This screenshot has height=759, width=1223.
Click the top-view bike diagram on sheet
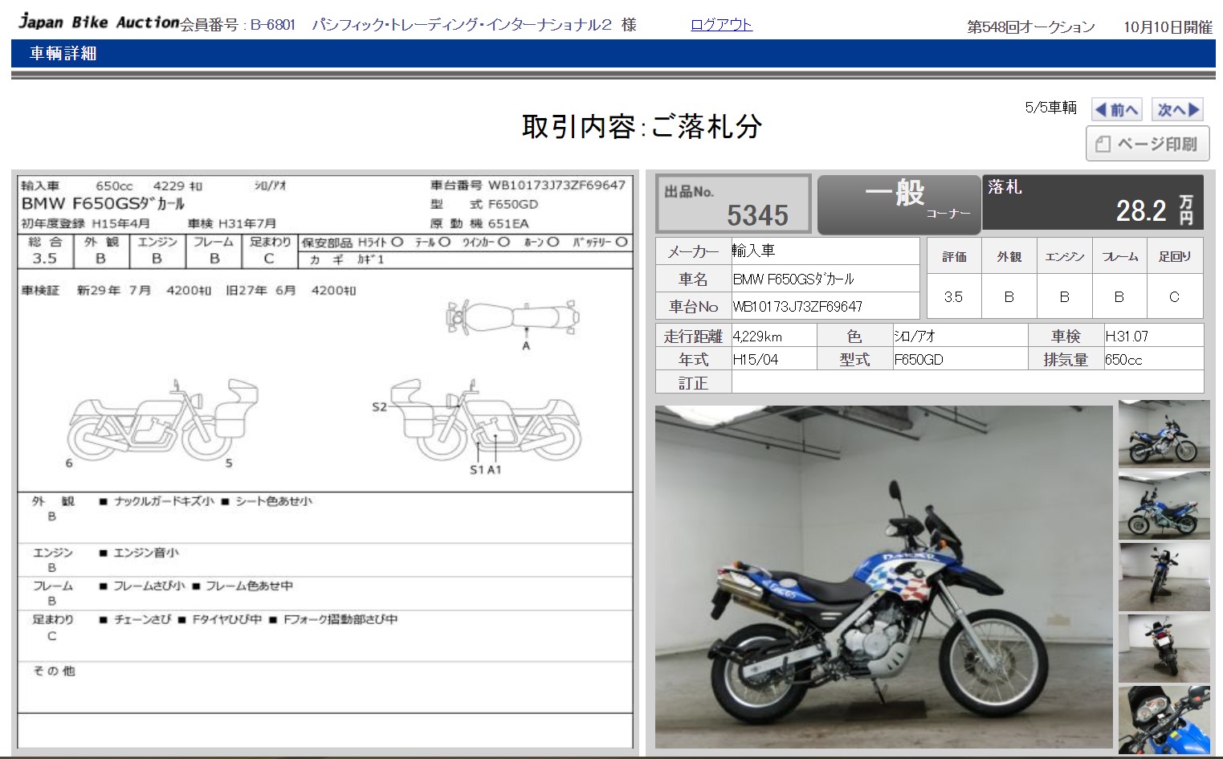pyautogui.click(x=512, y=318)
